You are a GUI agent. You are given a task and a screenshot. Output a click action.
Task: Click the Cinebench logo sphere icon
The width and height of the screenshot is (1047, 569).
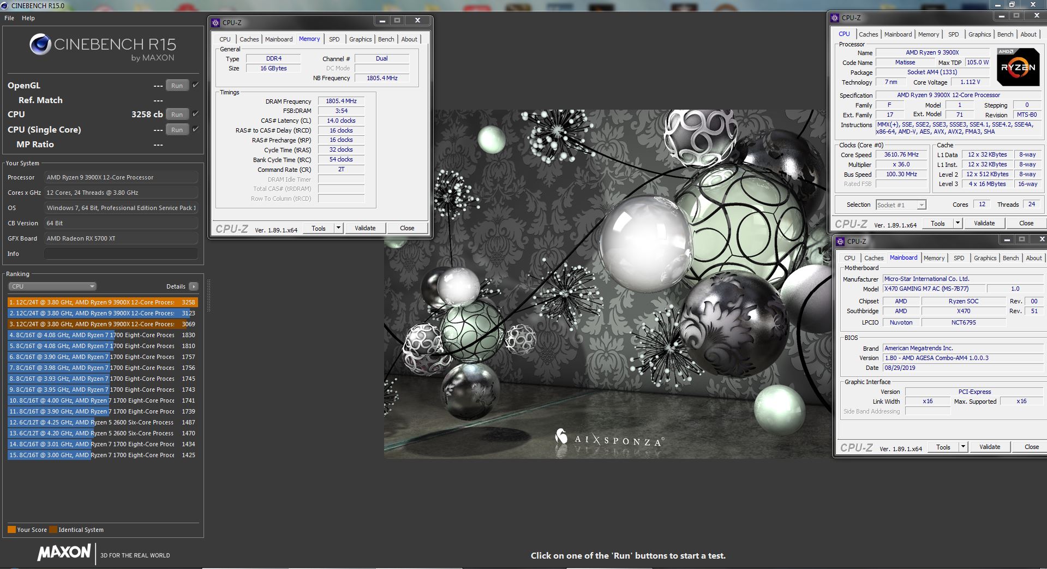40,44
